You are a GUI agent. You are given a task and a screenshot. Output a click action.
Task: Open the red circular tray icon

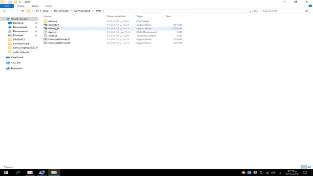244,173
